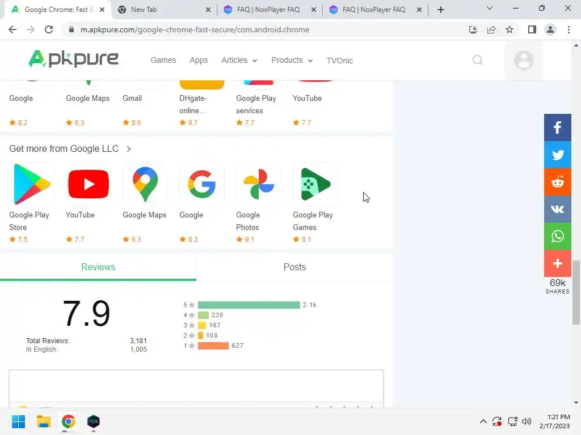This screenshot has height=435, width=581.
Task: Open Google Play Store app icon
Action: pos(32,184)
